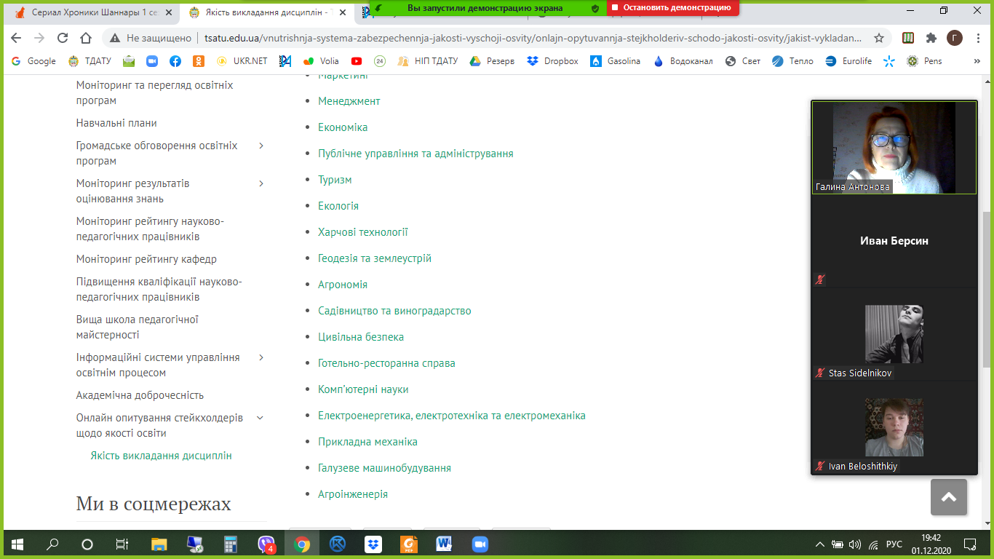
Task: Open the Якість викладання дисциплін sidebar sublink
Action: 161,456
